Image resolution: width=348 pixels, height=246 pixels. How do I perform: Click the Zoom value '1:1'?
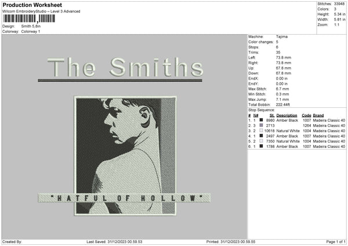[336, 24]
